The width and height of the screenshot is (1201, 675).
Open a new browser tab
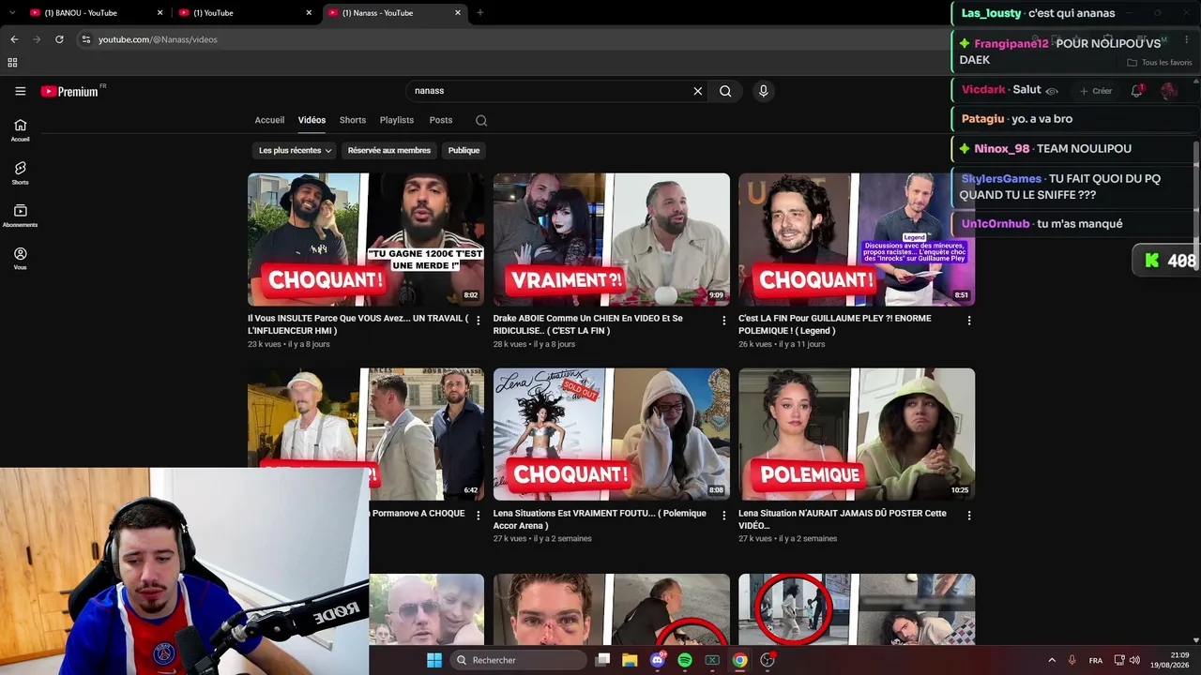pos(479,13)
